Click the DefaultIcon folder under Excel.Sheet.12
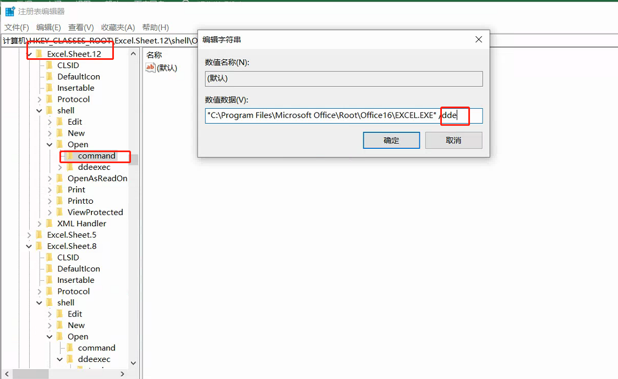The width and height of the screenshot is (618, 379). (x=78, y=76)
